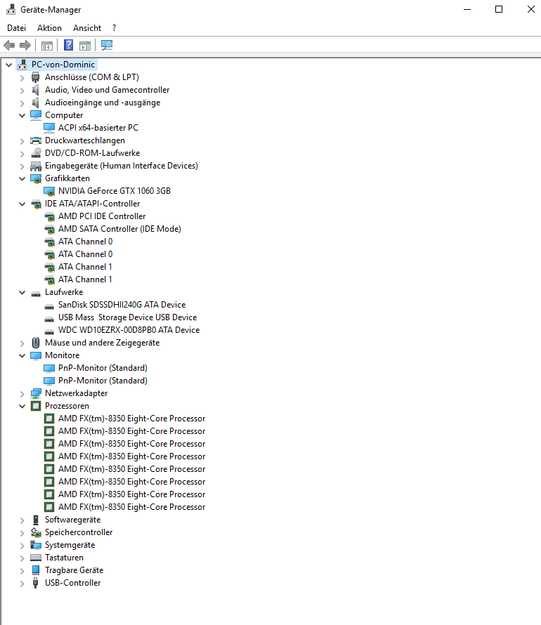Click the DVD/CD-ROM-Laufwerke disc icon
The width and height of the screenshot is (541, 625).
(x=36, y=152)
